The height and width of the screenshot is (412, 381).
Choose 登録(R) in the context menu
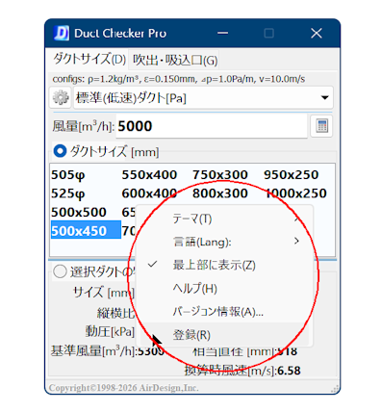[224, 334]
